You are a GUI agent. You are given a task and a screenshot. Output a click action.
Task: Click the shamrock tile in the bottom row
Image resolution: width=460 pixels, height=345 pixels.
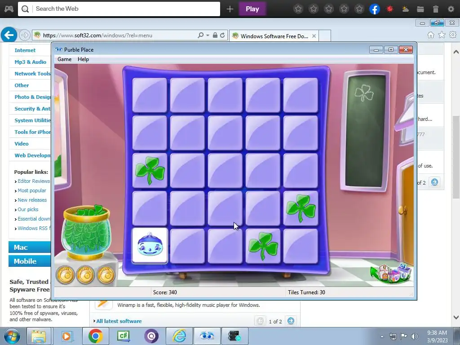point(263,246)
